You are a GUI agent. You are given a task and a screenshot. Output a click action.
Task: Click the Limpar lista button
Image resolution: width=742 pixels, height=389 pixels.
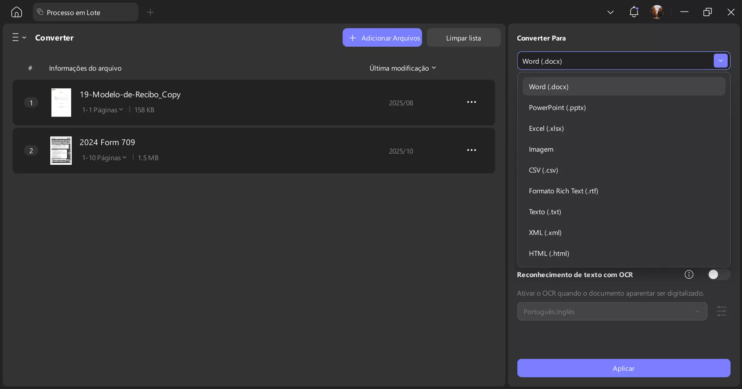tap(463, 38)
